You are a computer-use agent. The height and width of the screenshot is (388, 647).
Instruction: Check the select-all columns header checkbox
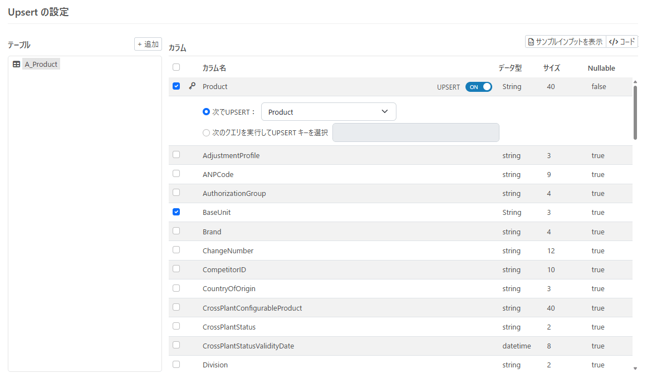coord(176,67)
